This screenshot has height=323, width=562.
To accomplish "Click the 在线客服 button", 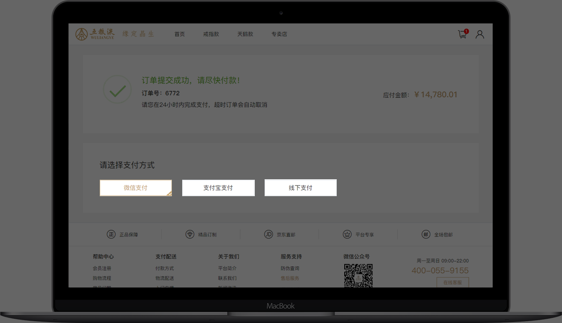I will point(452,282).
